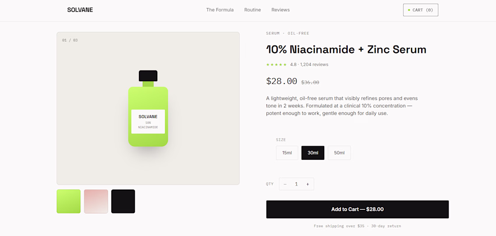Click the quantity value field
The width and height of the screenshot is (496, 236).
click(x=296, y=184)
